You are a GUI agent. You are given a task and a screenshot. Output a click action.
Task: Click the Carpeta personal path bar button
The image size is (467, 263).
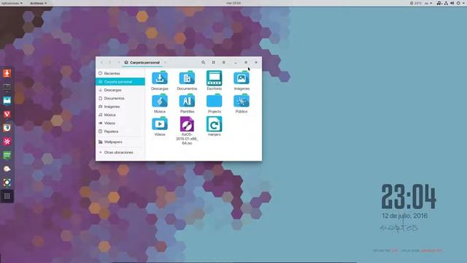pyautogui.click(x=142, y=62)
